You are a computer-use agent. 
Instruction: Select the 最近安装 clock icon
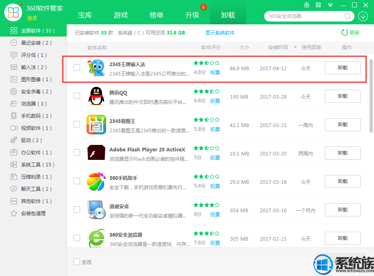tap(14, 43)
